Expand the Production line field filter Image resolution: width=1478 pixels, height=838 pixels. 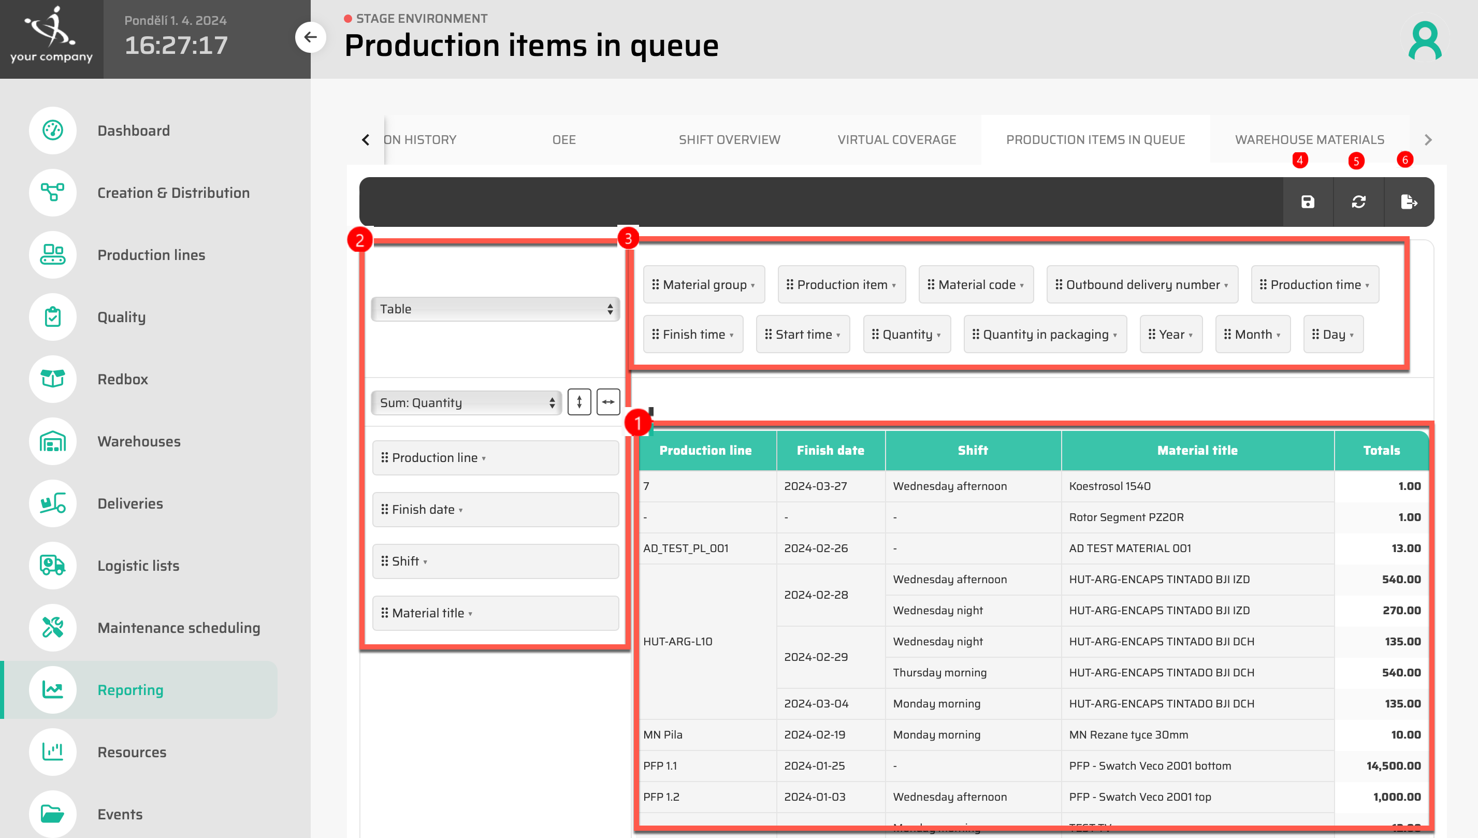point(484,459)
